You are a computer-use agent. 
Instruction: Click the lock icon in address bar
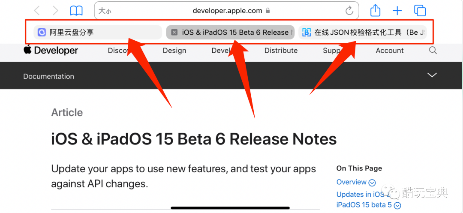pos(268,11)
